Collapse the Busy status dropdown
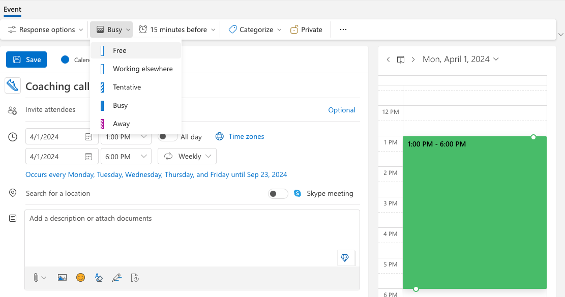 (x=111, y=29)
